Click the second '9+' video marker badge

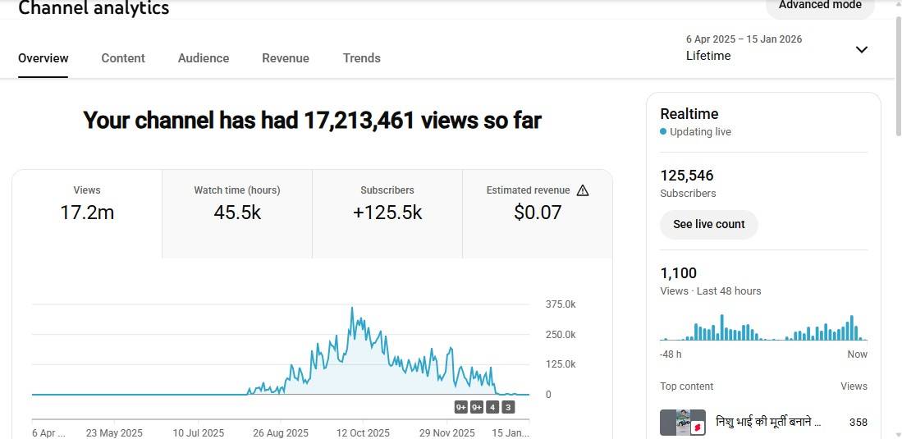pos(477,407)
